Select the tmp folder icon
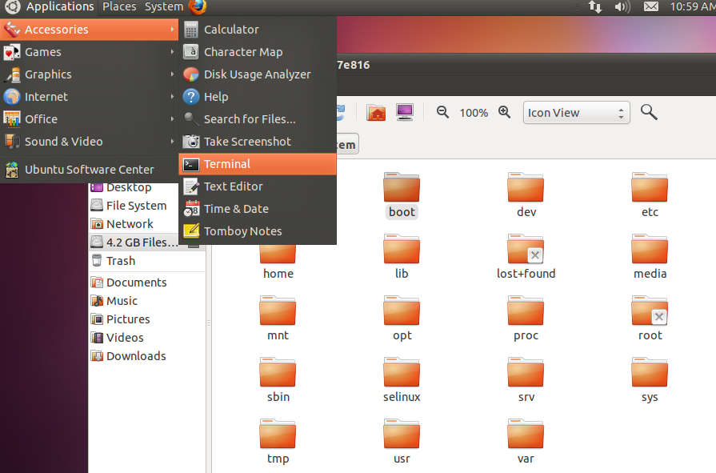The width and height of the screenshot is (716, 473). (278, 434)
